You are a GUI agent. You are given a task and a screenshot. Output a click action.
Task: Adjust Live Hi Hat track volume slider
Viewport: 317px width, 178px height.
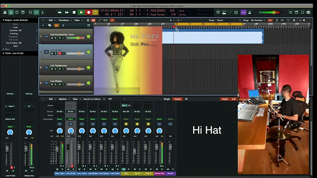(76, 53)
